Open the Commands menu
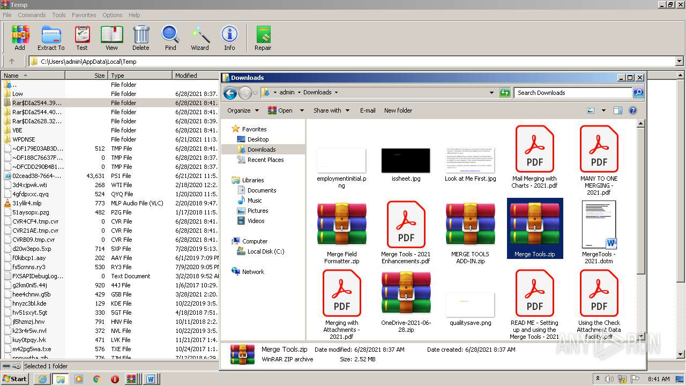 [x=32, y=15]
